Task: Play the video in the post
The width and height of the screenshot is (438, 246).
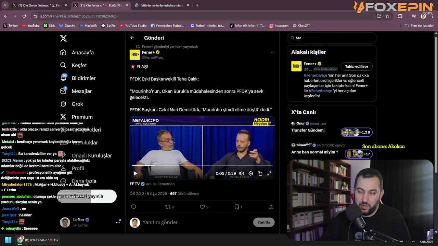Action: click(x=135, y=174)
